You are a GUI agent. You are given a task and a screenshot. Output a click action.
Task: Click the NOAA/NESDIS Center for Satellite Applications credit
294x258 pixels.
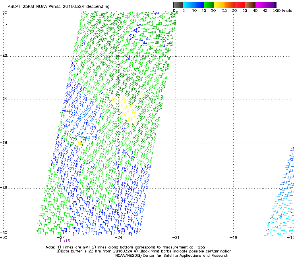[x=172, y=256]
